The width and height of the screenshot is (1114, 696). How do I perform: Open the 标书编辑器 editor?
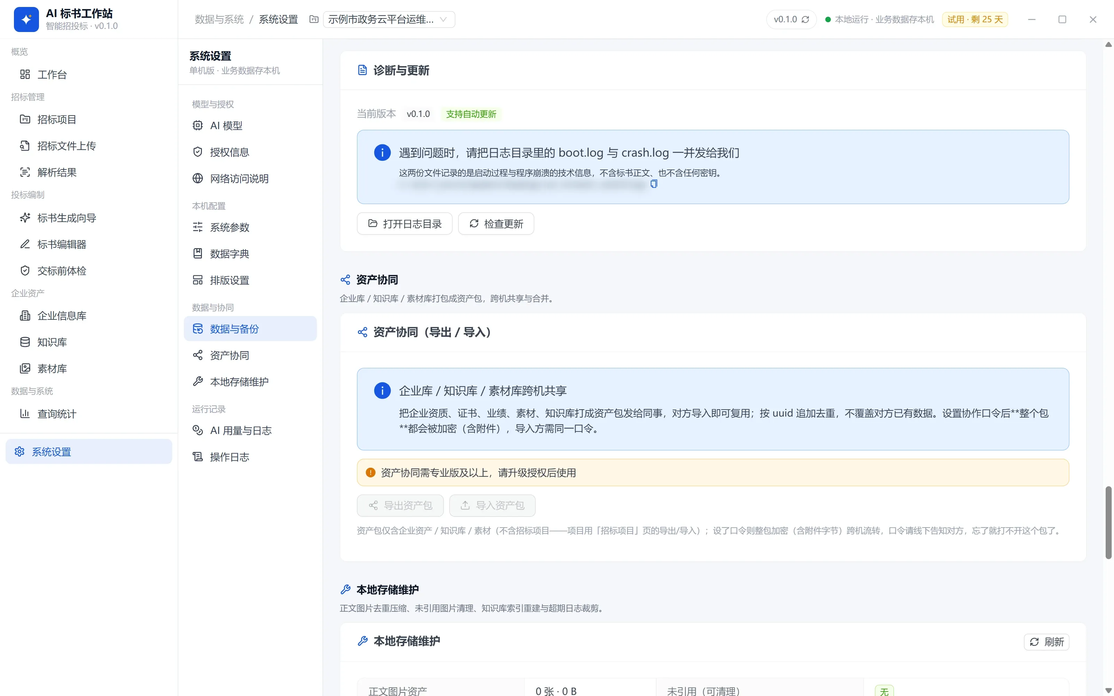(x=89, y=244)
